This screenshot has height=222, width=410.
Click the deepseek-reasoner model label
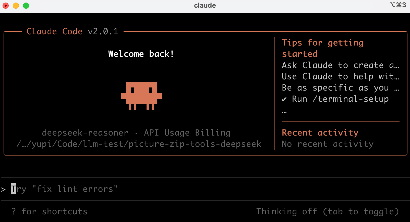pos(85,133)
